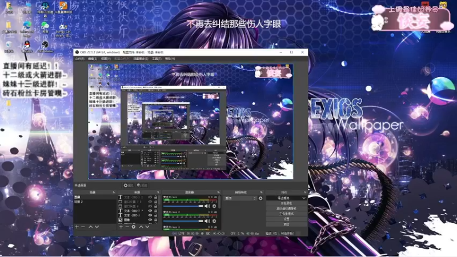This screenshot has width=457, height=257.
Task: Expand arrow beside 停止推流 button
Action: point(304,198)
